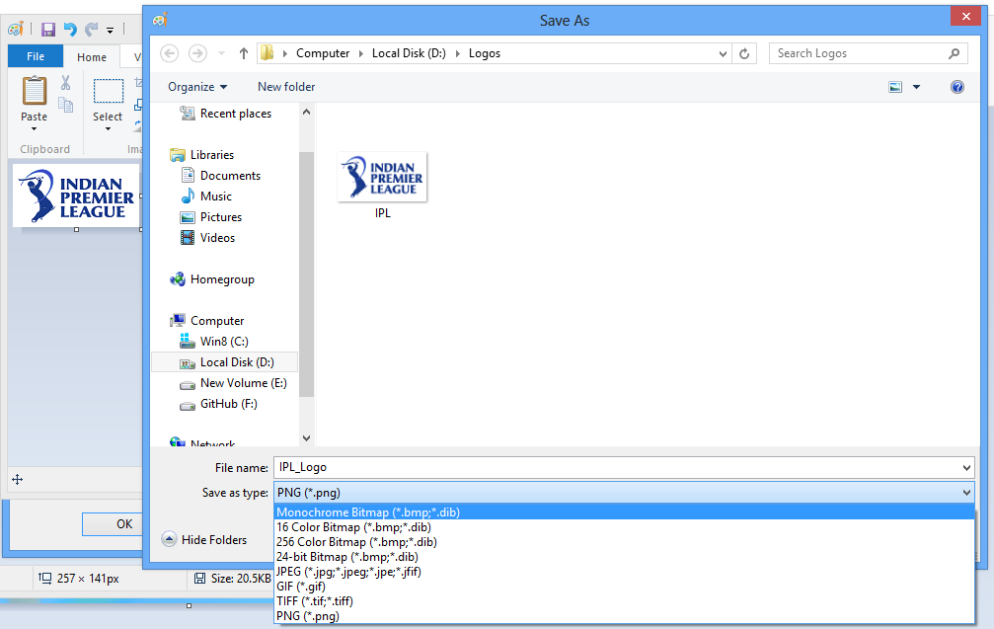Click the New folder button
The width and height of the screenshot is (994, 629).
pyautogui.click(x=286, y=87)
